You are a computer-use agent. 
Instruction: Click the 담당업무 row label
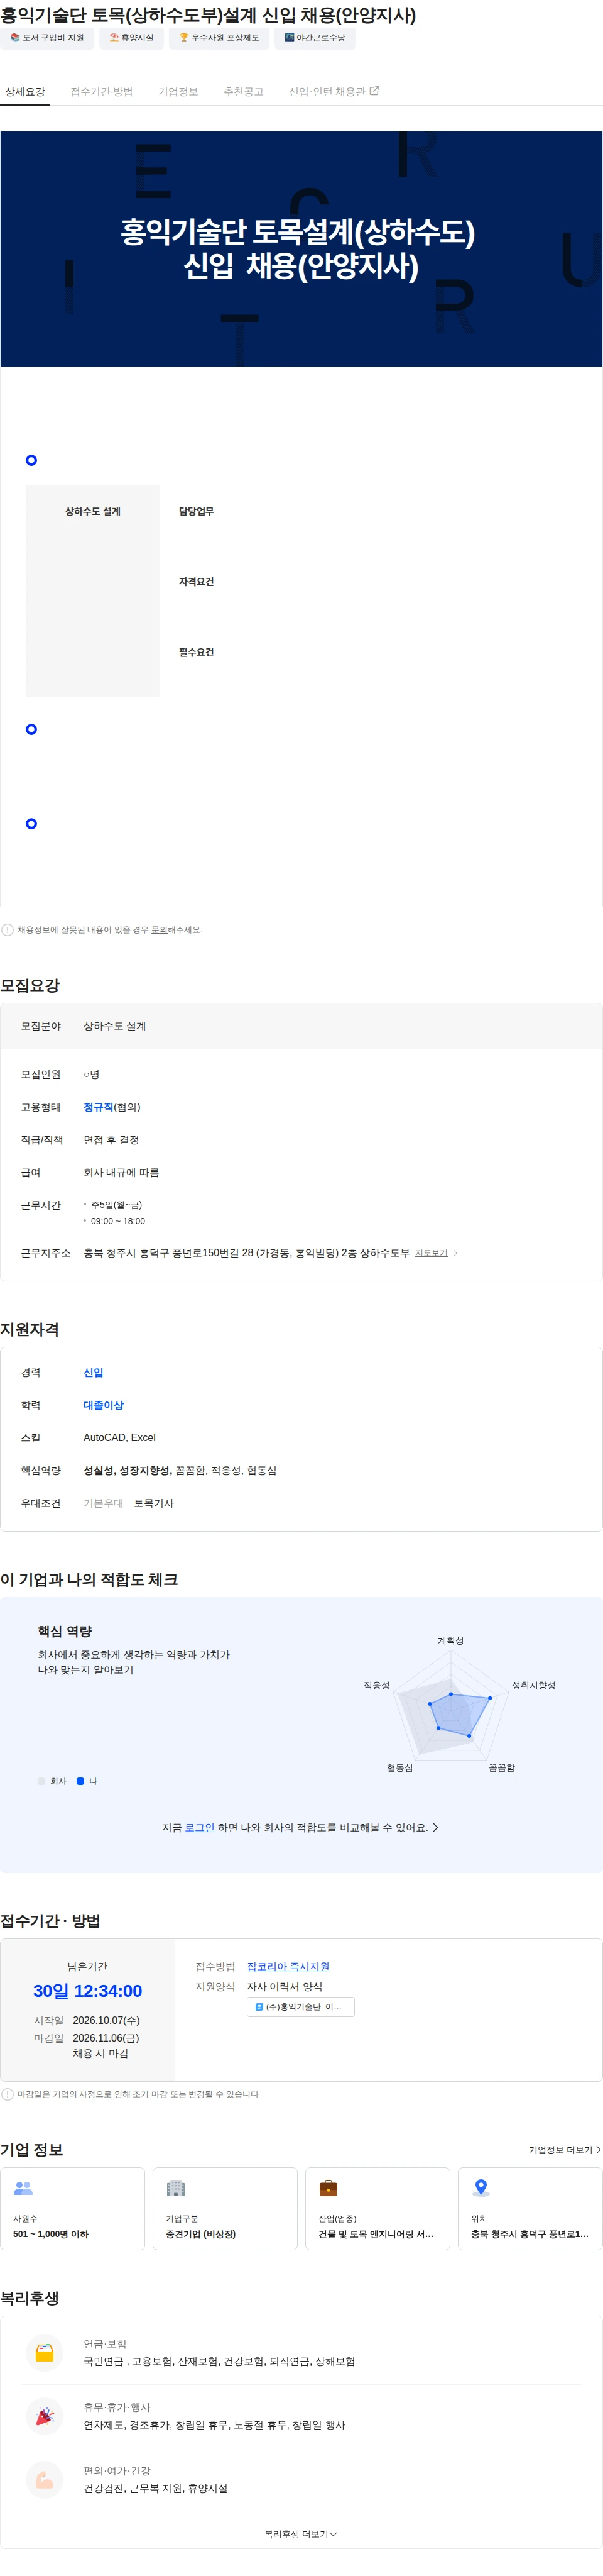pos(197,511)
